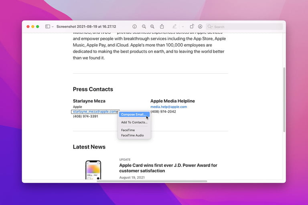Click the vertical scrollbar thumb
308x205 pixels.
(x=284, y=100)
